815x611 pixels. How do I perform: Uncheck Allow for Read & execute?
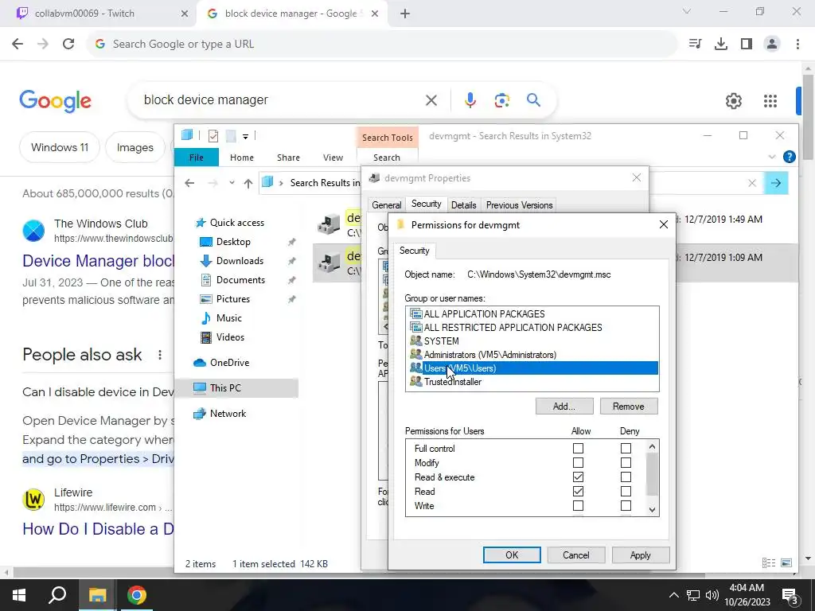(x=578, y=477)
